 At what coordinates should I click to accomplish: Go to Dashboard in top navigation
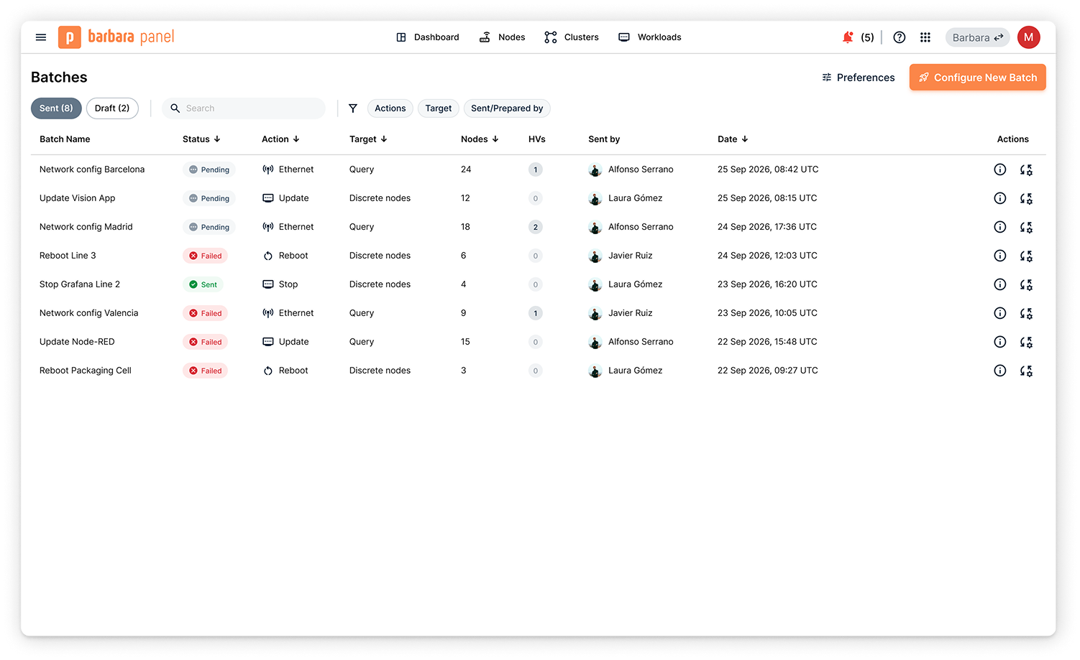click(x=427, y=37)
